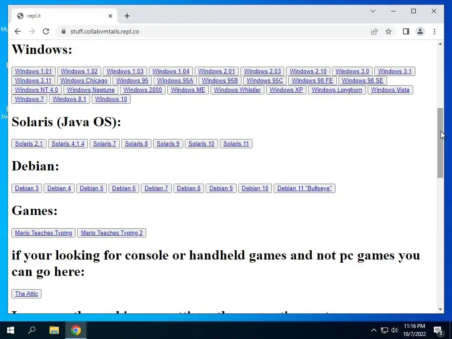Open the Solaris 9 link
Viewport: 452px width, 339px height.
pyautogui.click(x=168, y=143)
